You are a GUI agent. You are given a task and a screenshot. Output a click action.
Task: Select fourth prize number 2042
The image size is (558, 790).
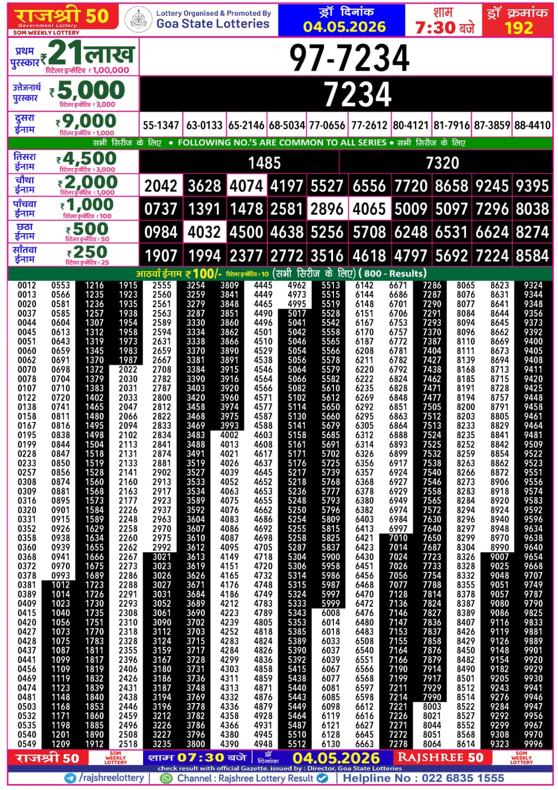pyautogui.click(x=161, y=186)
